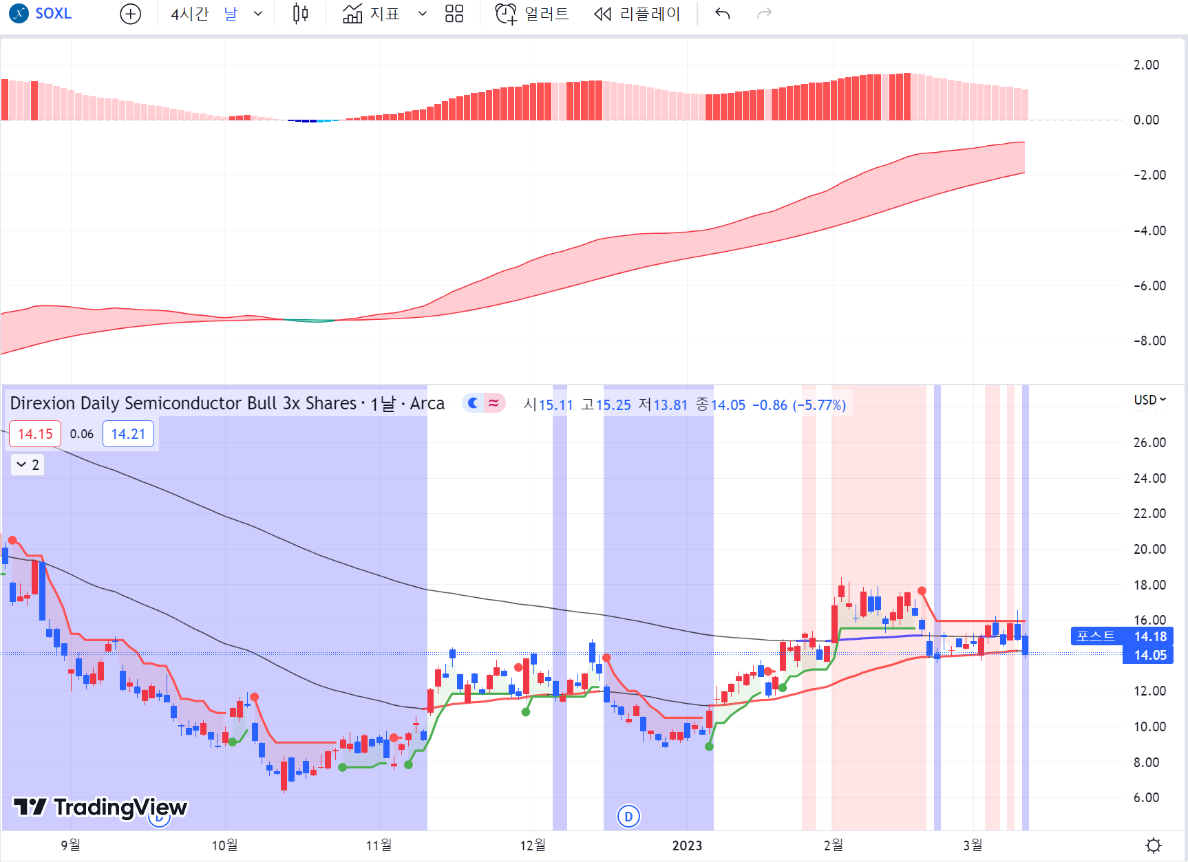Click the 14.21 buy price button

[128, 434]
